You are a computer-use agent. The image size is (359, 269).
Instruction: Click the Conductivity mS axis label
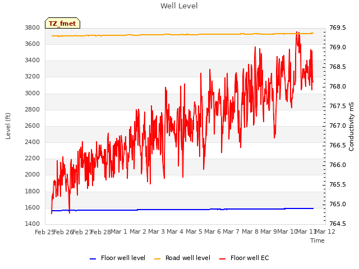coord(351,127)
